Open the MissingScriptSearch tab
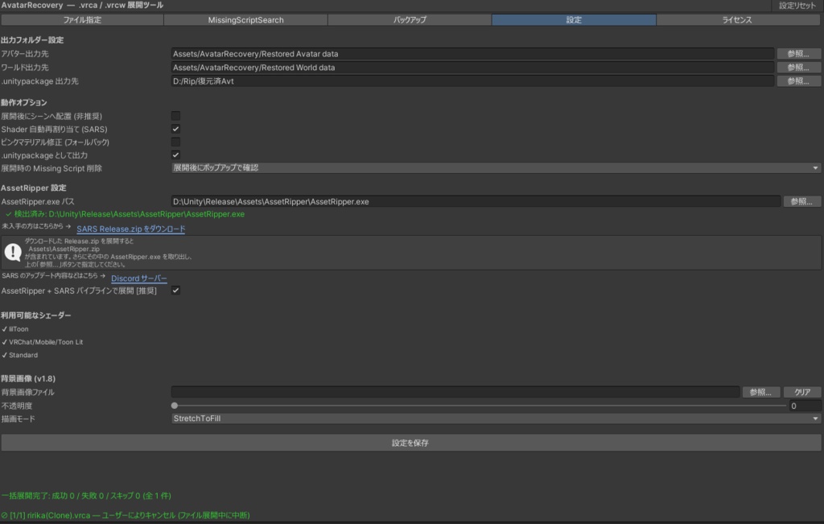Viewport: 824px width, 524px height. (245, 20)
